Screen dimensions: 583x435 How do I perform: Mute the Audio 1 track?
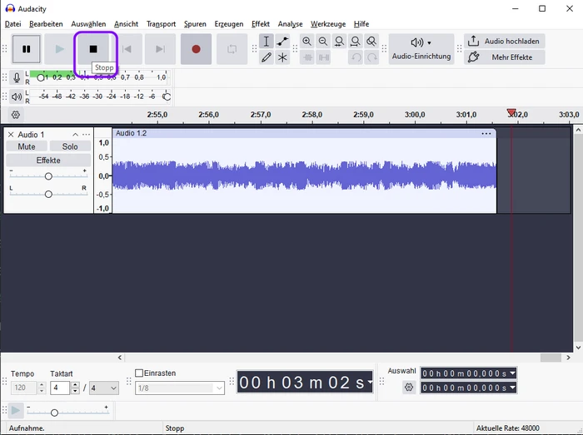coord(27,146)
